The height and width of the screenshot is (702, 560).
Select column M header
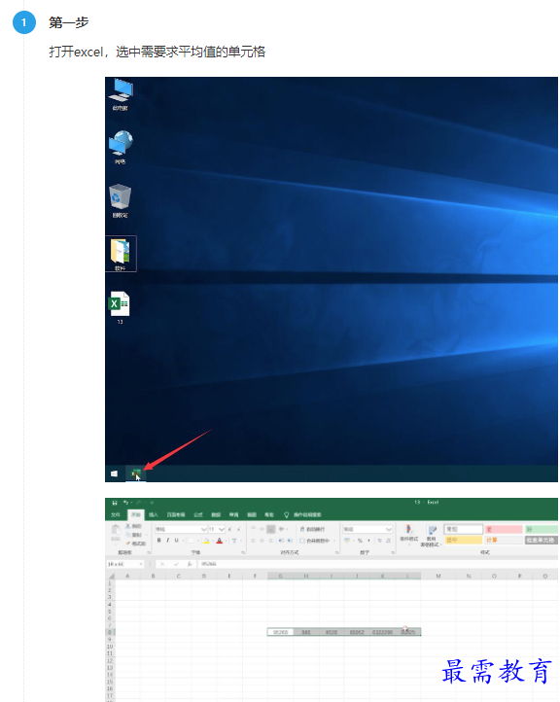point(438,577)
